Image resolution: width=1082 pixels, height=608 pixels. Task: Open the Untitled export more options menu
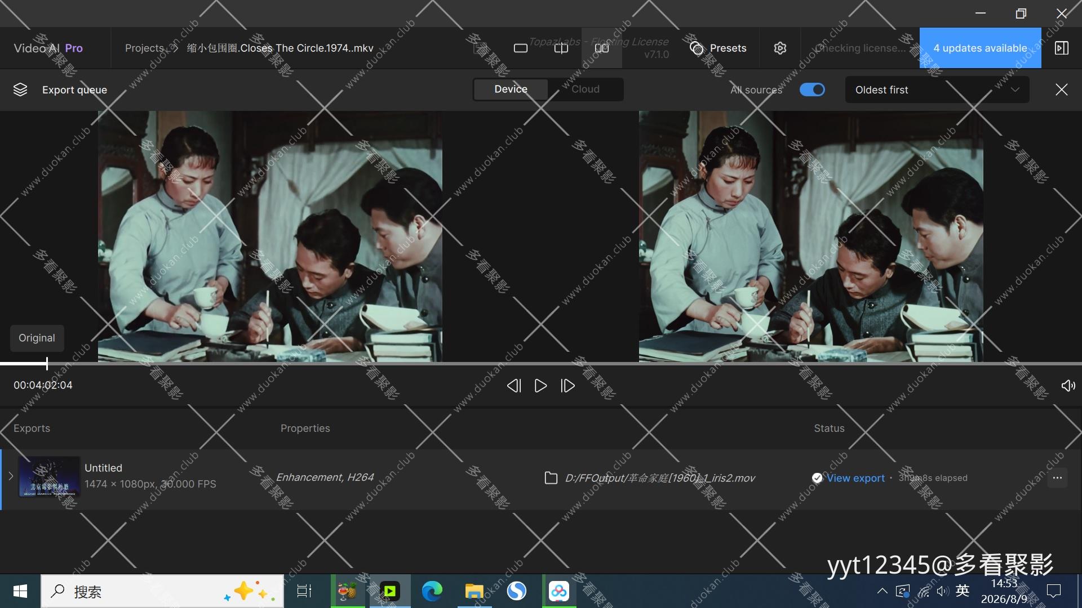coord(1057,478)
